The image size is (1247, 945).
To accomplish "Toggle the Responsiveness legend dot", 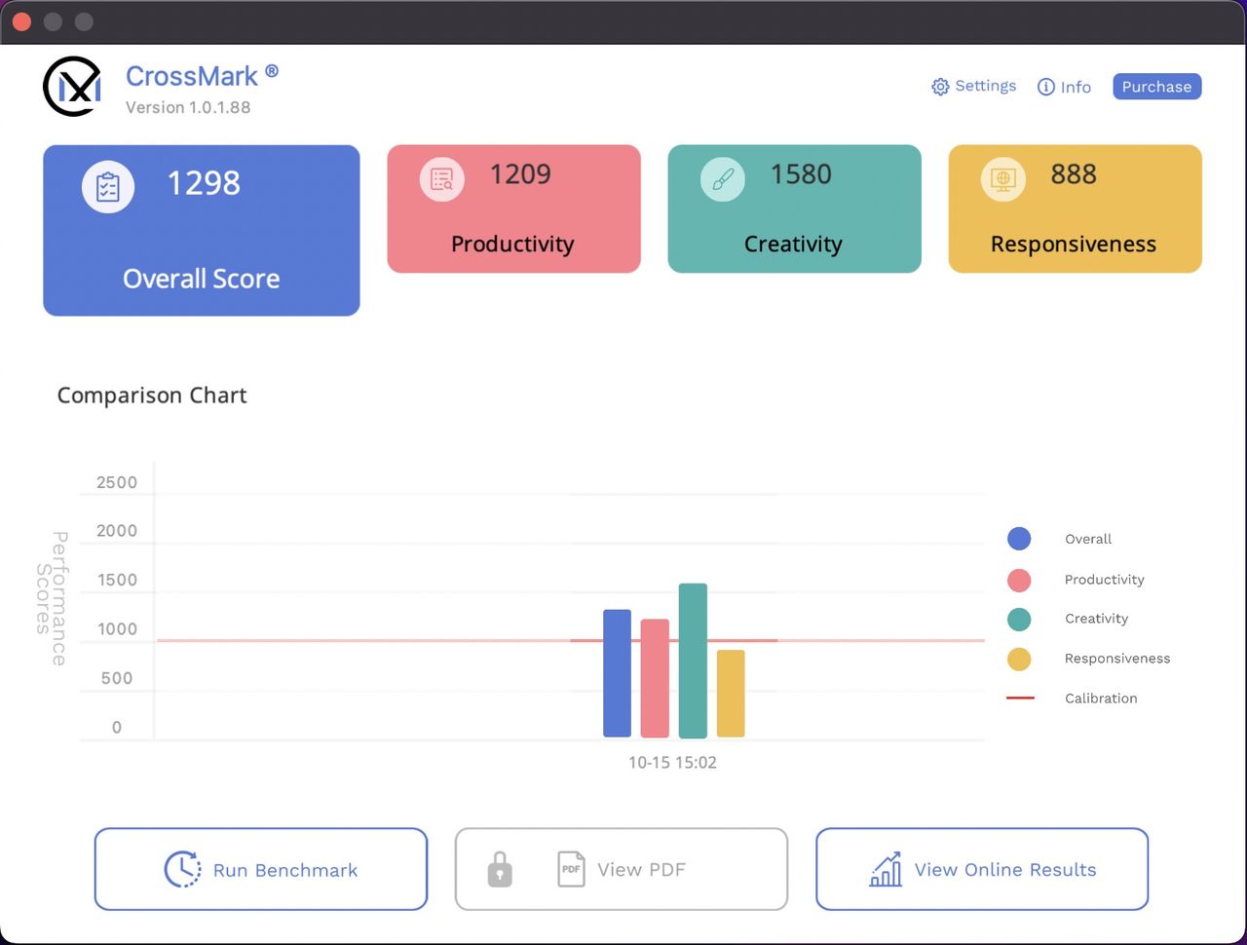I will 1019,659.
